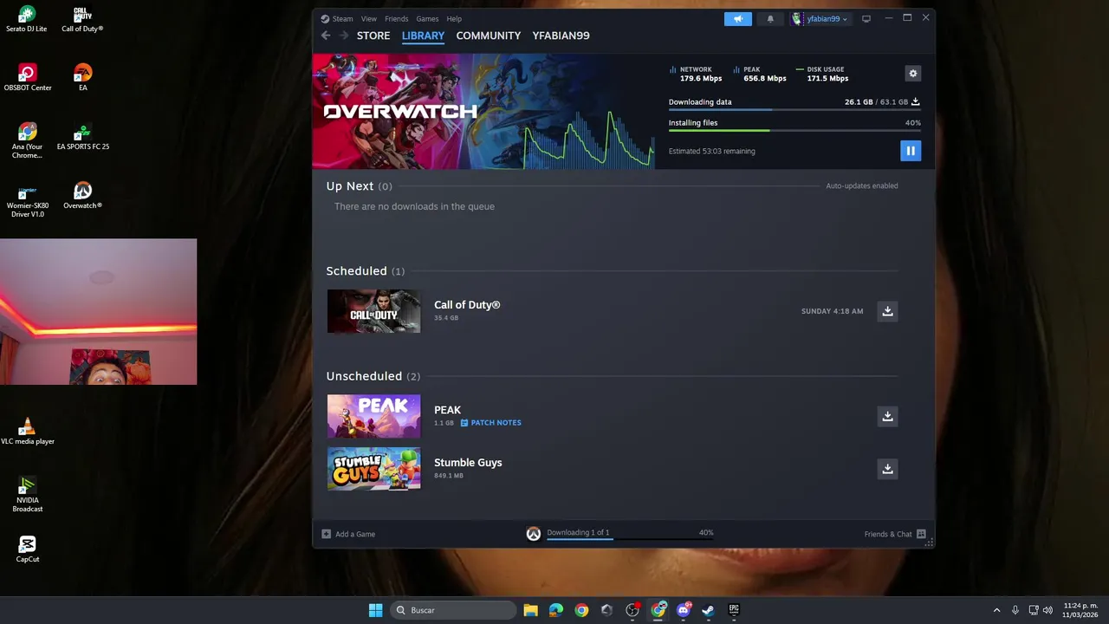Open Serato DJ Lite desktop shortcut
The width and height of the screenshot is (1109, 624).
pos(27,19)
